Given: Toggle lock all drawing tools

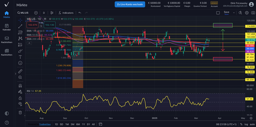Looking at the screenshot, I should 20,98.
